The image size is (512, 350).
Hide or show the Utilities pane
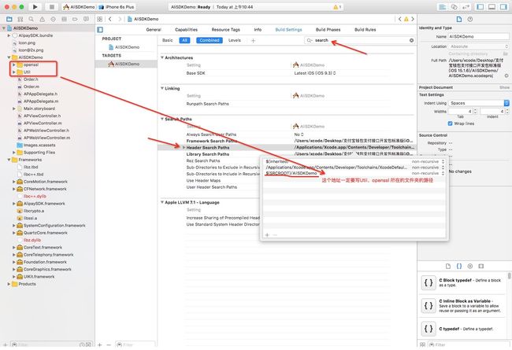[x=503, y=7]
